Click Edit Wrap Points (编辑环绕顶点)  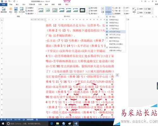tap(116, 38)
